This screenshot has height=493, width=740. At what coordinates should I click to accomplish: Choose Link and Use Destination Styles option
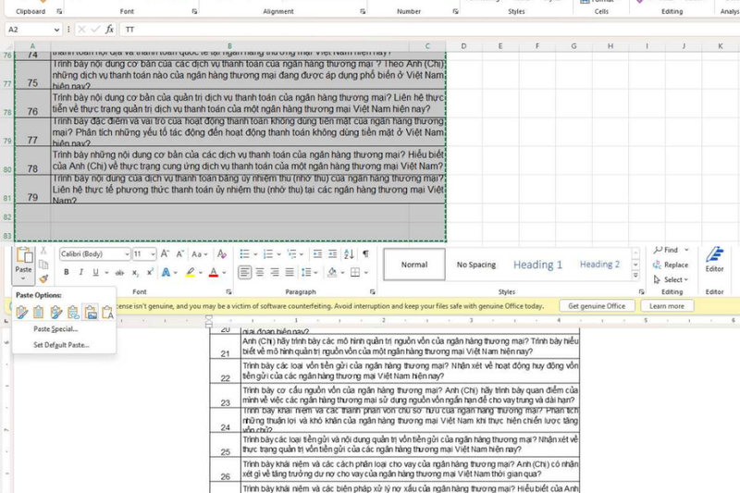pyautogui.click(x=73, y=312)
